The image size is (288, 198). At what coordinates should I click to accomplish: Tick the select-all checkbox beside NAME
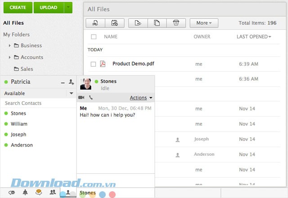pyautogui.click(x=94, y=37)
